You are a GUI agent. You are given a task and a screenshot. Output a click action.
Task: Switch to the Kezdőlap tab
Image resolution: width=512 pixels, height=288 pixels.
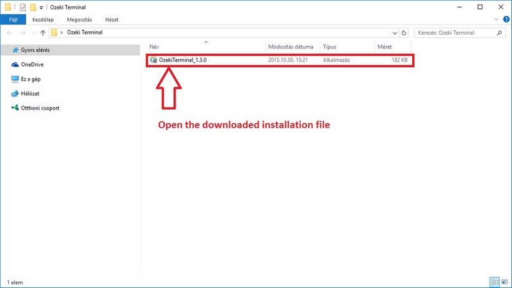pyautogui.click(x=43, y=20)
